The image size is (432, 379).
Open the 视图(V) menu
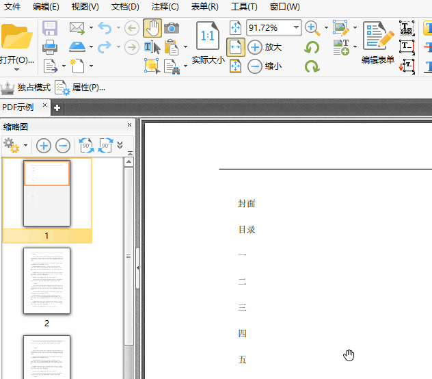[85, 6]
